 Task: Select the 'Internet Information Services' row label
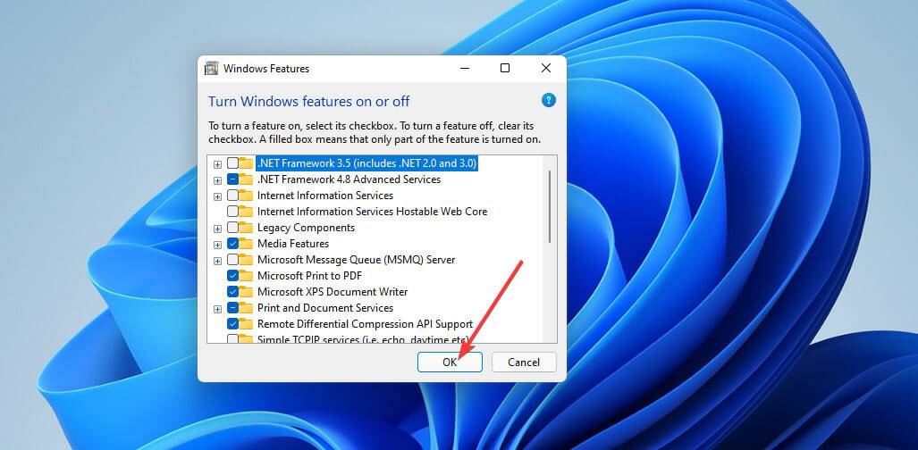tap(325, 196)
